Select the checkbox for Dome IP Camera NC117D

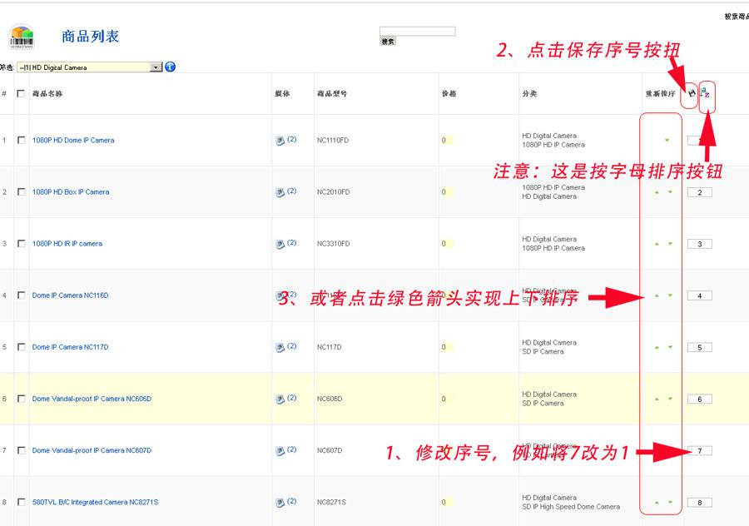click(21, 347)
